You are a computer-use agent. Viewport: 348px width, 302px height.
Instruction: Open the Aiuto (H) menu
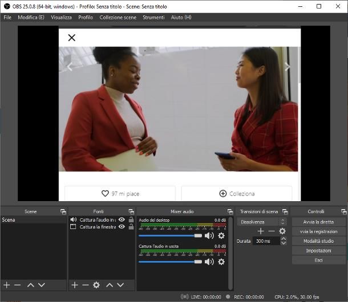[x=181, y=17]
